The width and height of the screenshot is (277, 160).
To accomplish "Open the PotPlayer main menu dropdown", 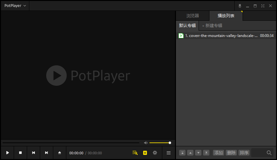I will 15,6.
